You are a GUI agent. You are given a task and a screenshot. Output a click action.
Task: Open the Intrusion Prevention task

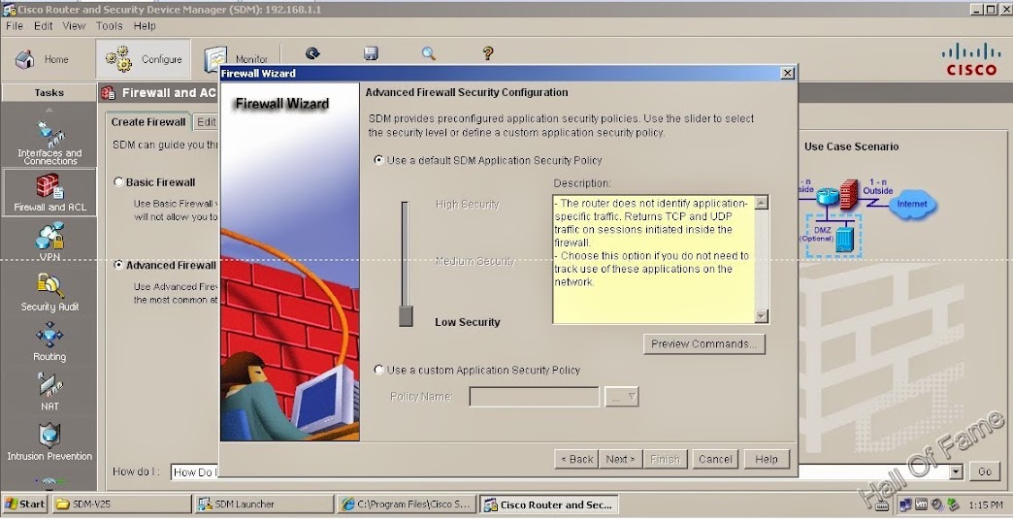click(49, 442)
